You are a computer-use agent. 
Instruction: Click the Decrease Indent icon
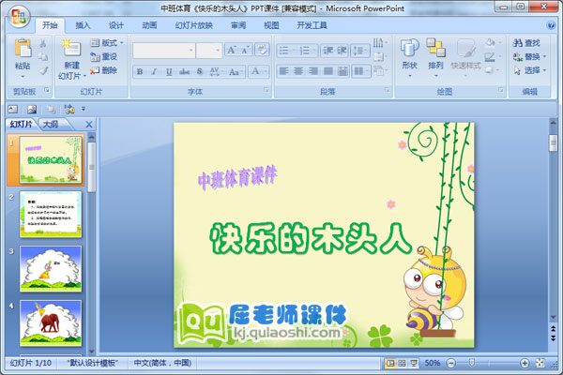point(327,51)
